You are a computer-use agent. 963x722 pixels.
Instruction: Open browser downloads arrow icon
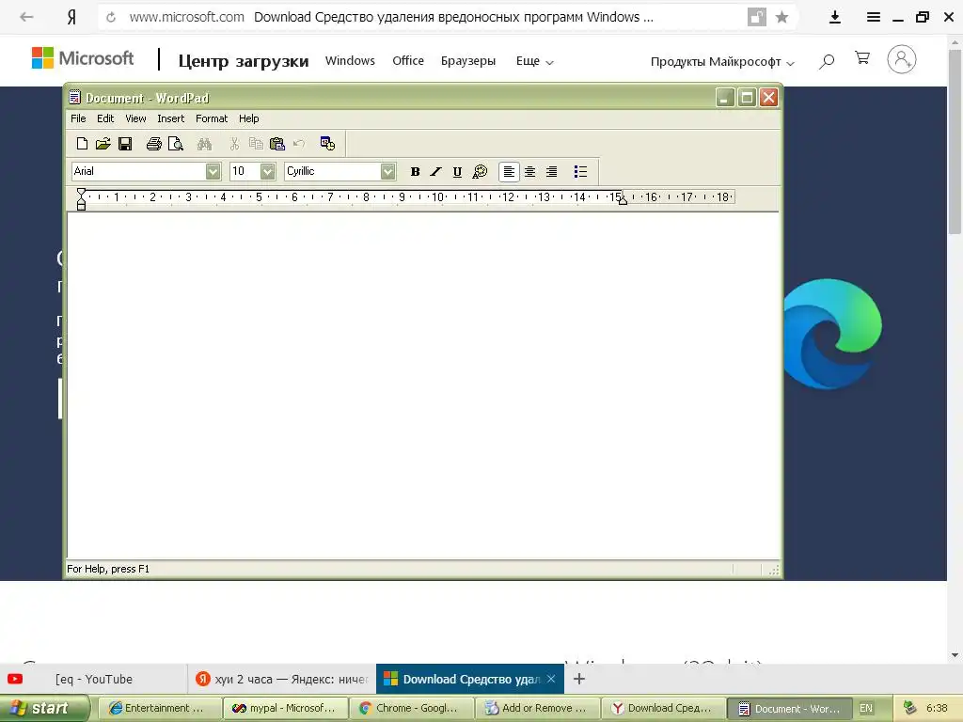(x=835, y=17)
